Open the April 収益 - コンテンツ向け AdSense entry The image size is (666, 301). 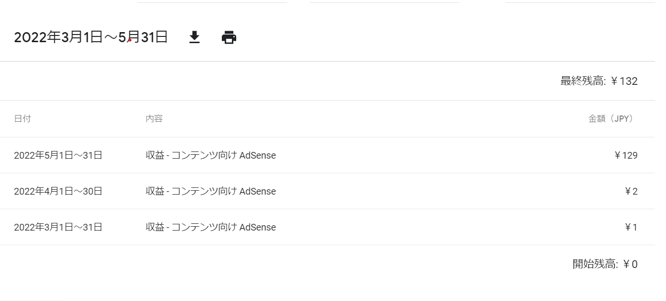coord(211,191)
